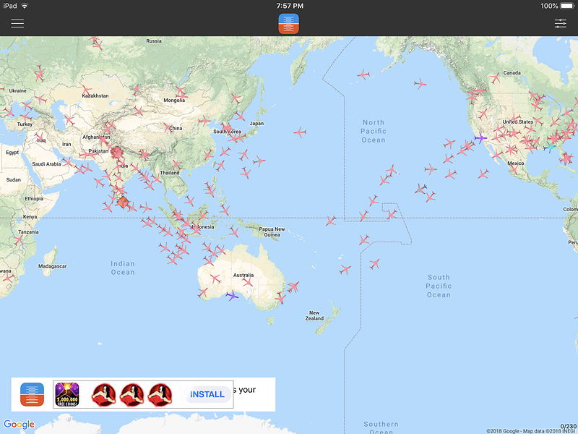The height and width of the screenshot is (434, 578).
Task: Select the dense red plane cluster over northern India
Action: tap(117, 152)
